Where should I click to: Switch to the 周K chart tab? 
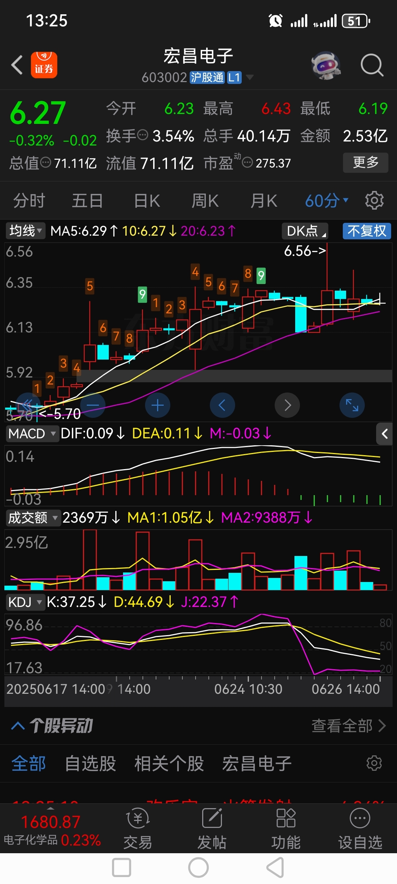(x=205, y=200)
